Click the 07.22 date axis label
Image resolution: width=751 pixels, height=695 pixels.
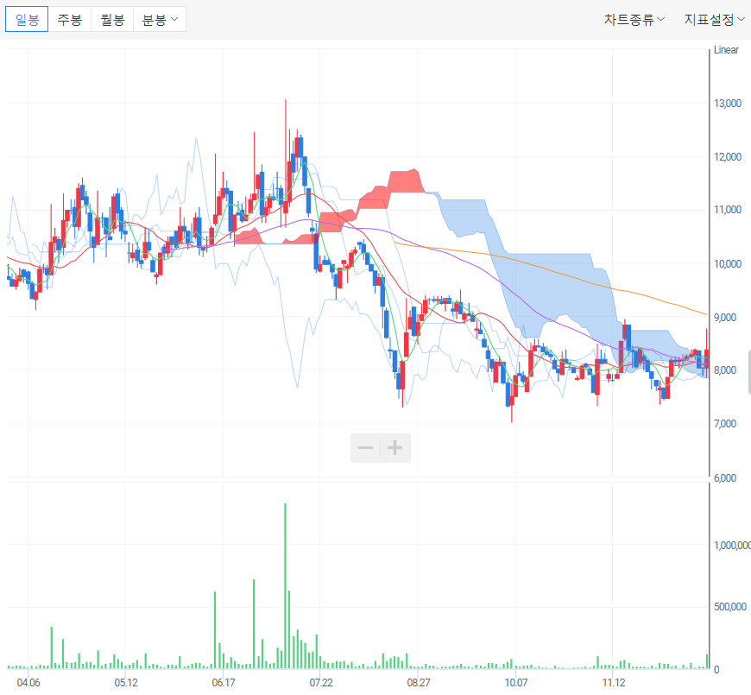coord(321,683)
